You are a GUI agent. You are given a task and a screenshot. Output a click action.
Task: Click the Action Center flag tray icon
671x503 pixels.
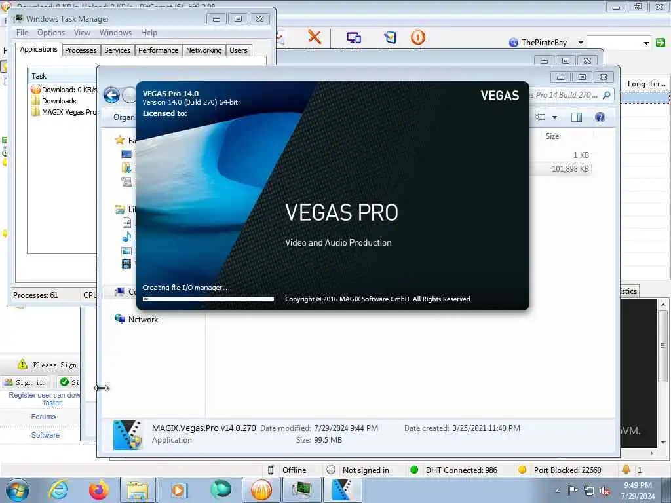coord(573,491)
